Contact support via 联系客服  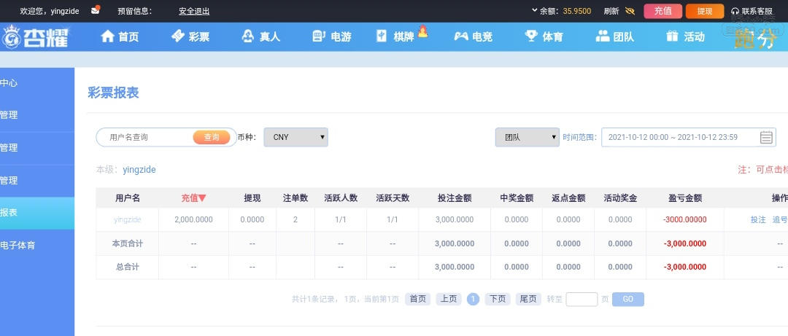(x=752, y=11)
